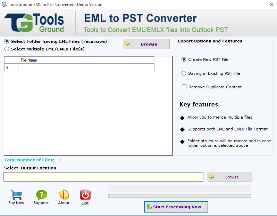Click green arrow icon on Start Processing
Image resolution: width=277 pixels, height=216 pixels.
tap(149, 207)
